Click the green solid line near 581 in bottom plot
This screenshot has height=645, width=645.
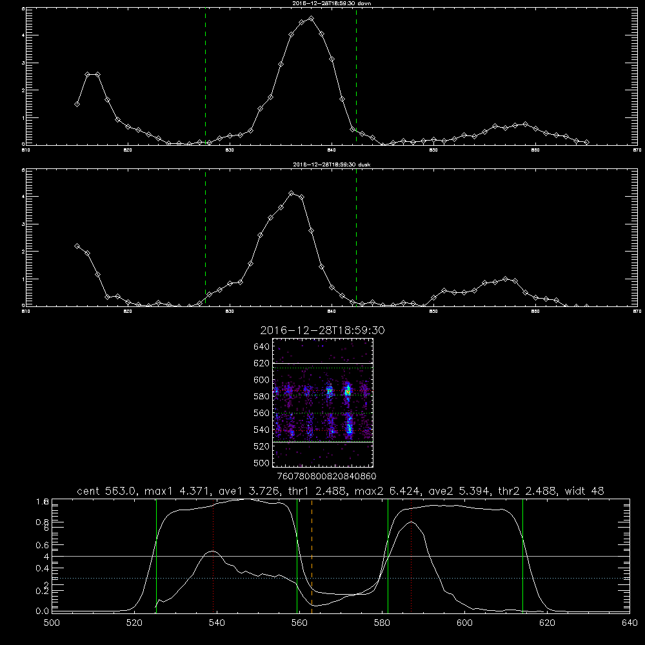coord(388,556)
